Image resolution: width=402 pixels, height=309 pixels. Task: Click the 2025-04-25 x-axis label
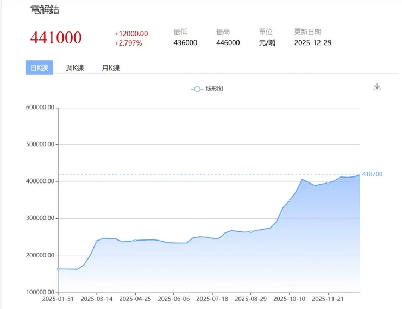pos(135,299)
